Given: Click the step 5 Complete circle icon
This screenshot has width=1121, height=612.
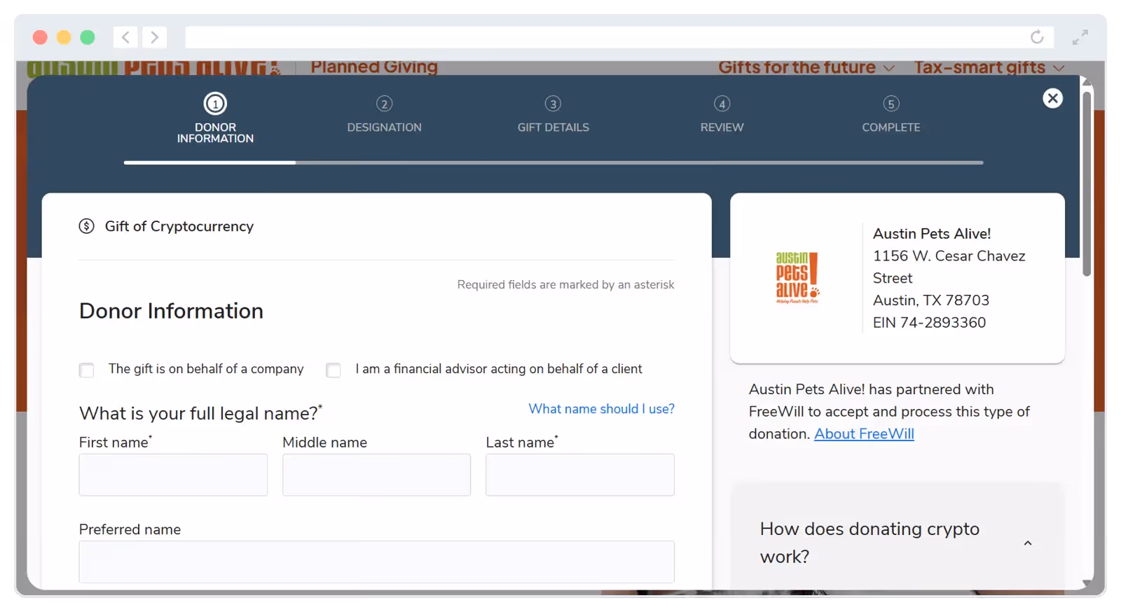Looking at the screenshot, I should click(890, 104).
